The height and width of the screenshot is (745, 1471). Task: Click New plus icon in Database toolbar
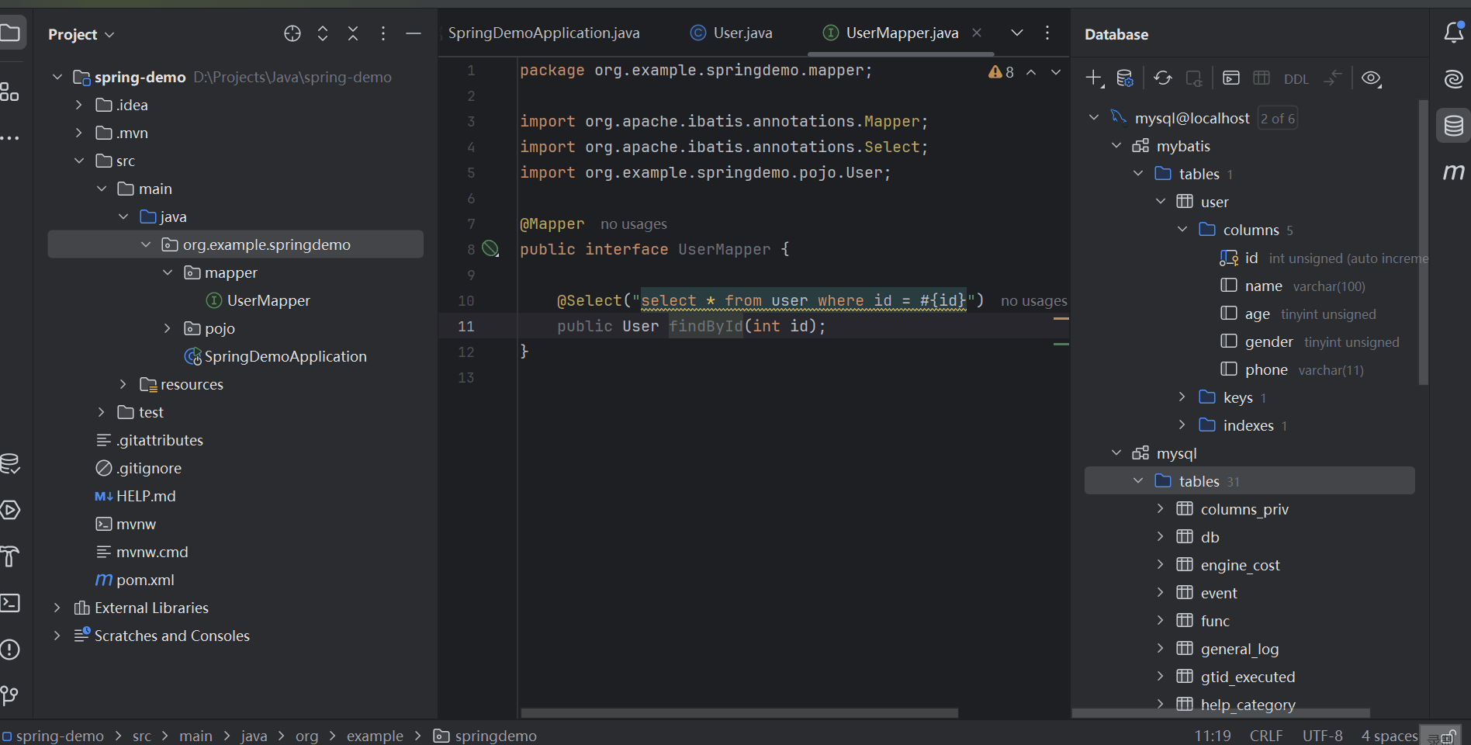coord(1094,78)
